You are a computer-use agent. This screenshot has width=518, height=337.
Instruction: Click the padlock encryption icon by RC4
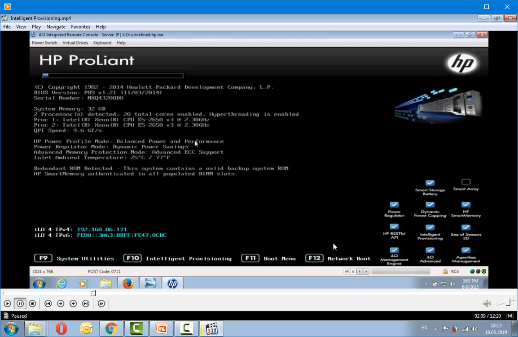pyautogui.click(x=445, y=272)
